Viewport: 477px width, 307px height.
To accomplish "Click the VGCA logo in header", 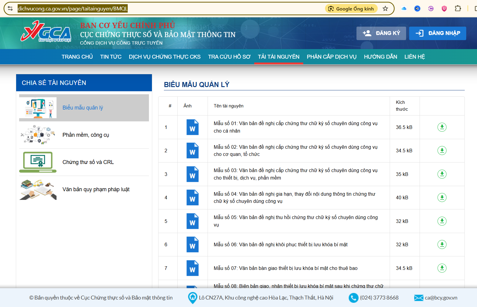I will point(46,31).
